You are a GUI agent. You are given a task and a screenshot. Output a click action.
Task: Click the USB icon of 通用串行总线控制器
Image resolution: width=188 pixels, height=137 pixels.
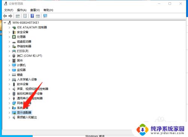click(14, 99)
